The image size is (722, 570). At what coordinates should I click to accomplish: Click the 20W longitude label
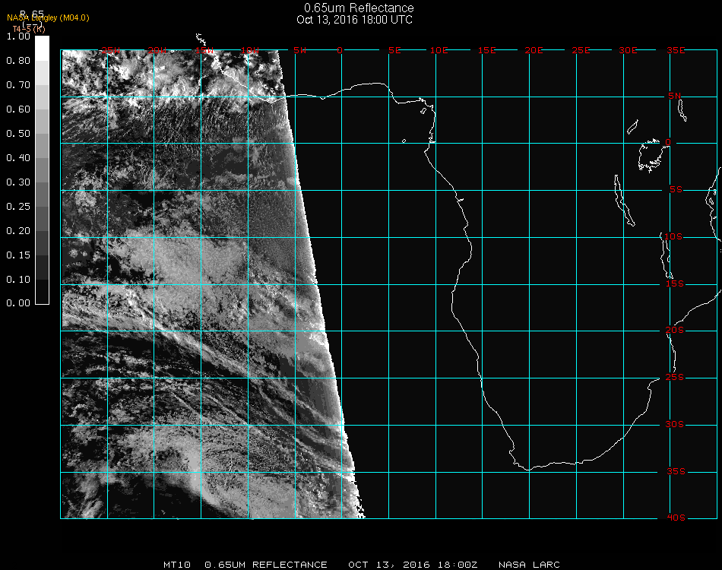click(157, 50)
